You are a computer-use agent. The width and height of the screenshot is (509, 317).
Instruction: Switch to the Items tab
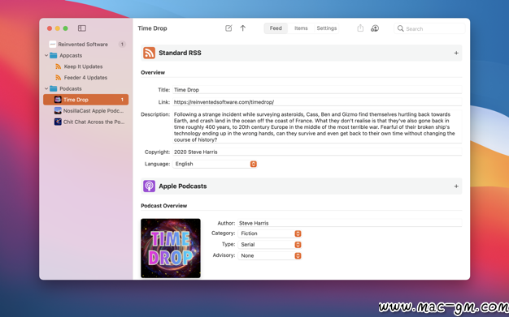[301, 28]
